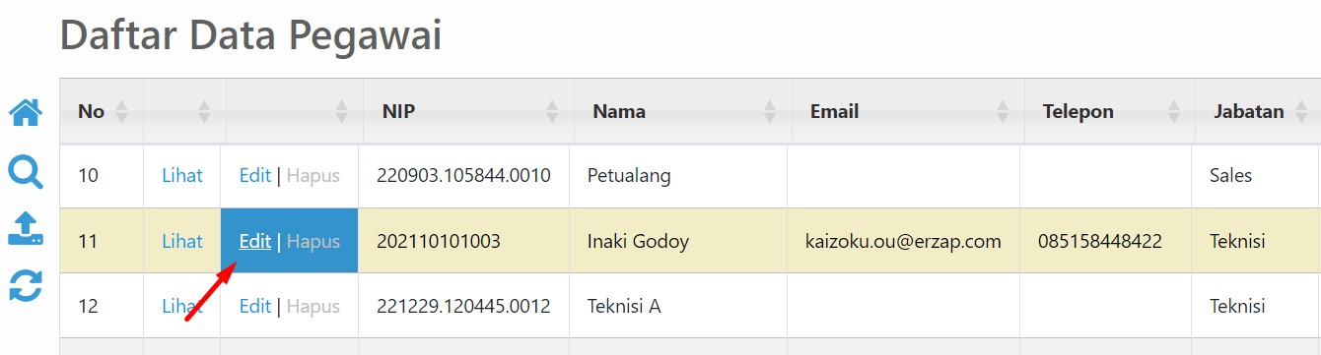
Task: Sort by Email column arrows
Action: [1003, 111]
